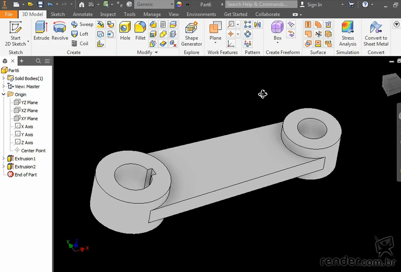Viewport: 401px width, 272px height.
Task: Open the browser panel search icon
Action: [38, 61]
